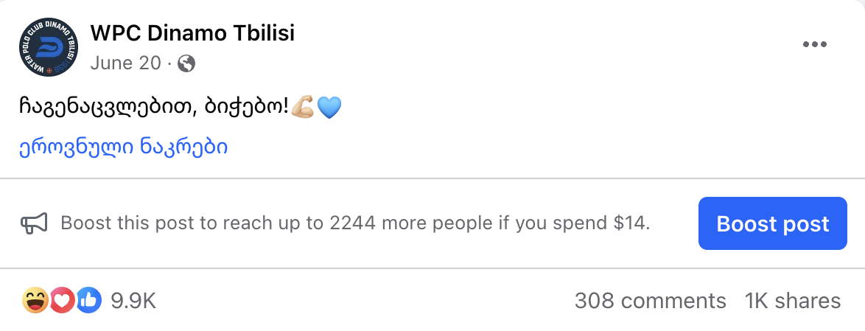Click the megaphone boost icon
Screen dimensions: 865x331
click(34, 223)
